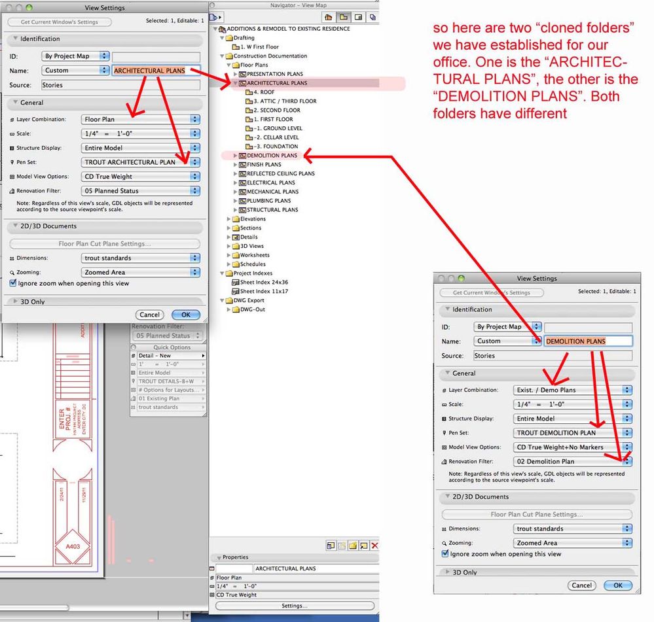
Task: Click the Drafting folder icon
Action: point(229,38)
